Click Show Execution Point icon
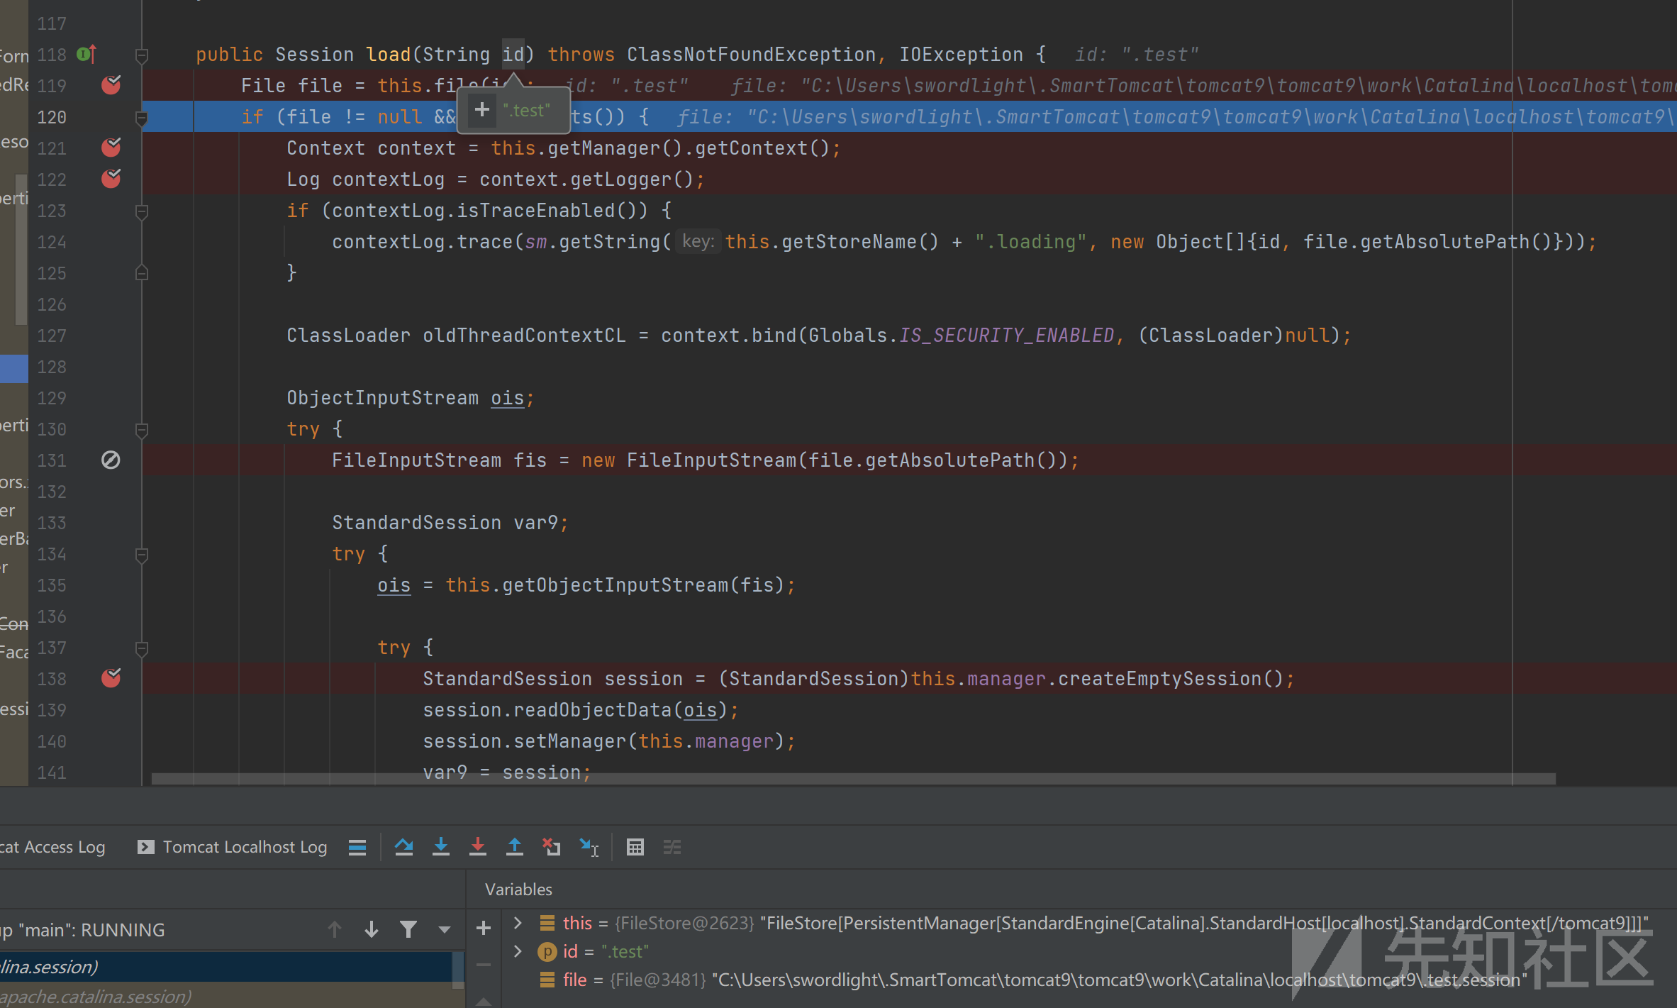The height and width of the screenshot is (1008, 1677). point(357,847)
